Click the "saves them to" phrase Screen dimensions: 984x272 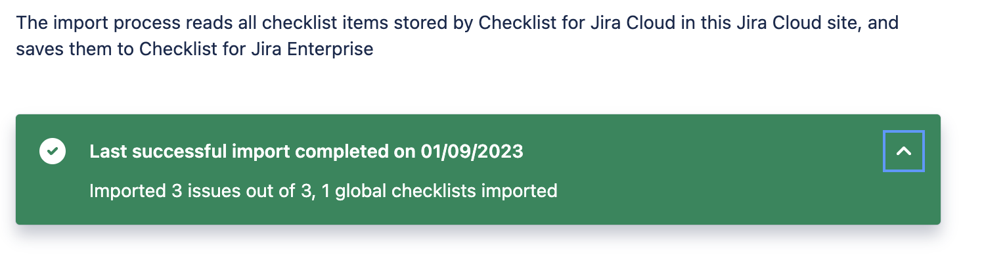coord(75,49)
